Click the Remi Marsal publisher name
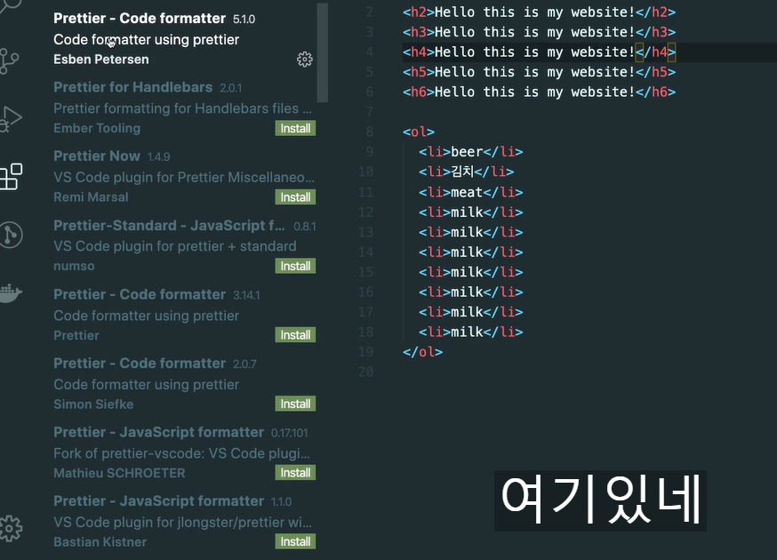This screenshot has width=777, height=560. click(x=91, y=197)
